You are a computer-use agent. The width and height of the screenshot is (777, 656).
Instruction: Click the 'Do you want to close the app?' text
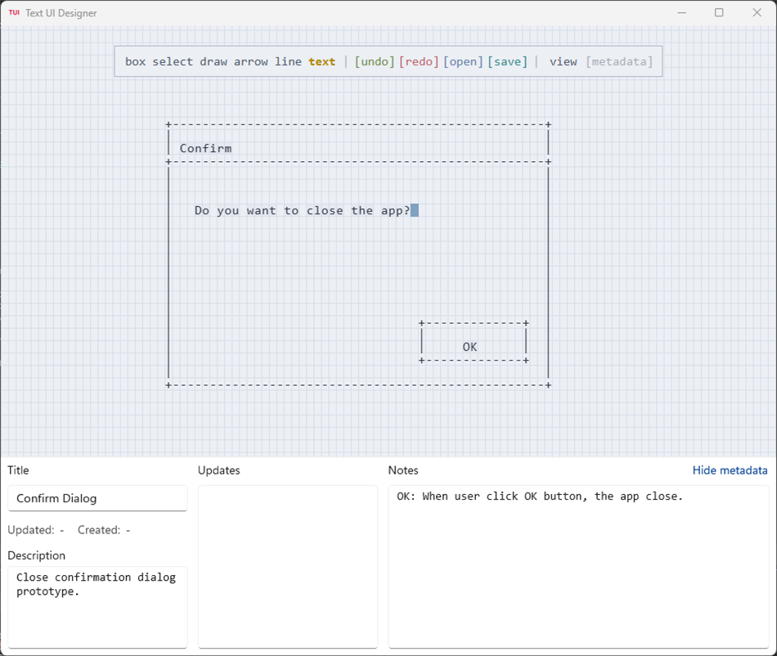click(303, 210)
